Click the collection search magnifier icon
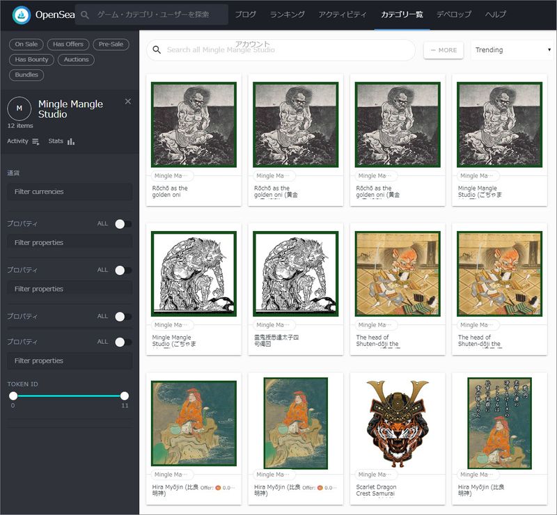557x515 pixels. point(157,50)
